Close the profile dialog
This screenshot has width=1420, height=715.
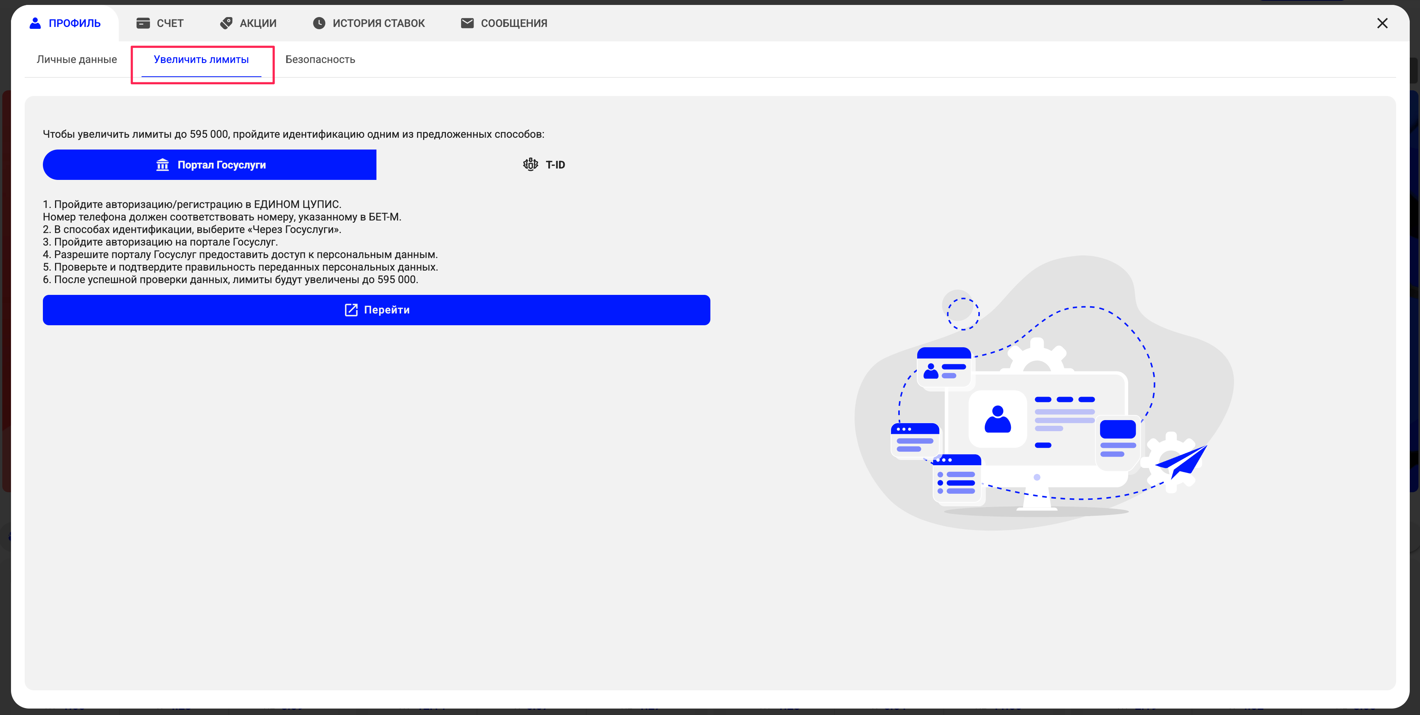(x=1382, y=23)
